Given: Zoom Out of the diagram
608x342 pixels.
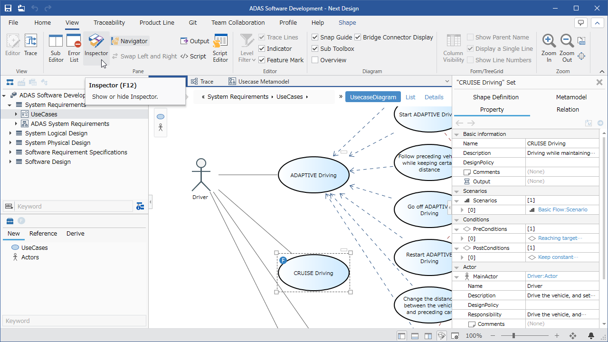Looking at the screenshot, I should click(x=567, y=48).
